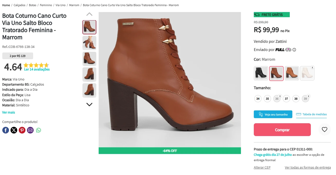Screen dimensions: 336x175
Task: Click the Comprar button
Action: pyautogui.click(x=282, y=130)
